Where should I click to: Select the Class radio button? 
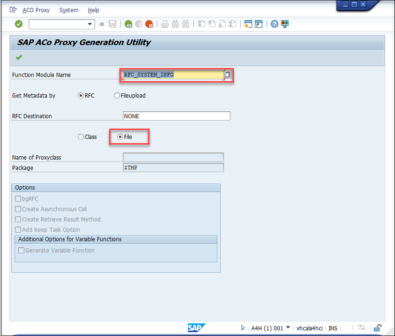coord(81,137)
